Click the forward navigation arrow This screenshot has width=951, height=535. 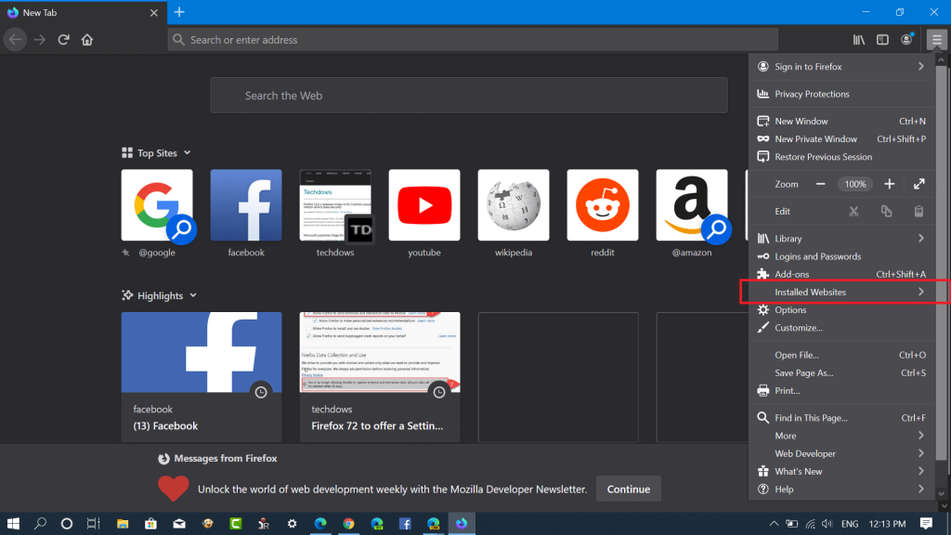39,40
